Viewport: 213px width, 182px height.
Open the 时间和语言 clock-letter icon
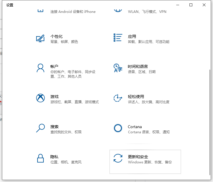pyautogui.click(x=118, y=68)
